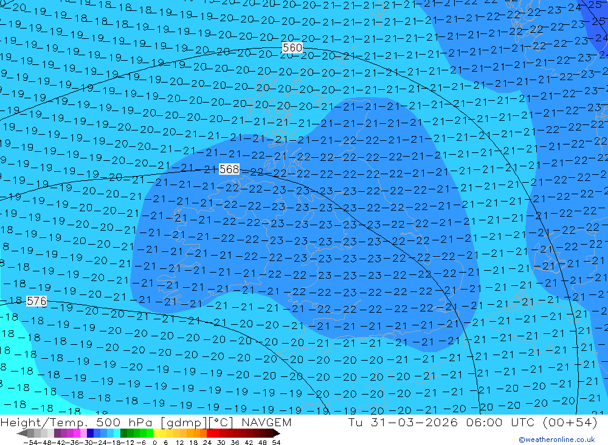Click the [°C] unit label

tap(221, 423)
